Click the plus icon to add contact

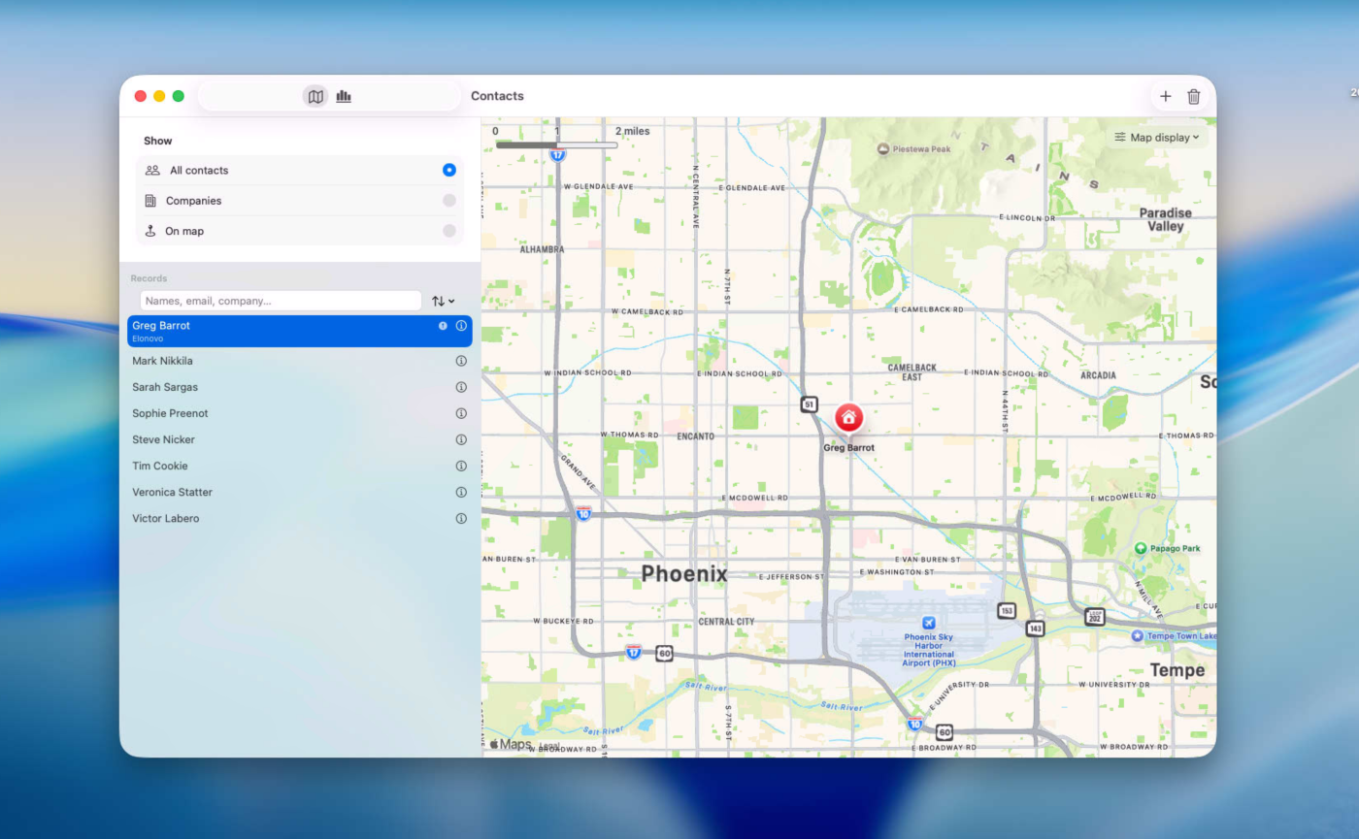point(1166,96)
